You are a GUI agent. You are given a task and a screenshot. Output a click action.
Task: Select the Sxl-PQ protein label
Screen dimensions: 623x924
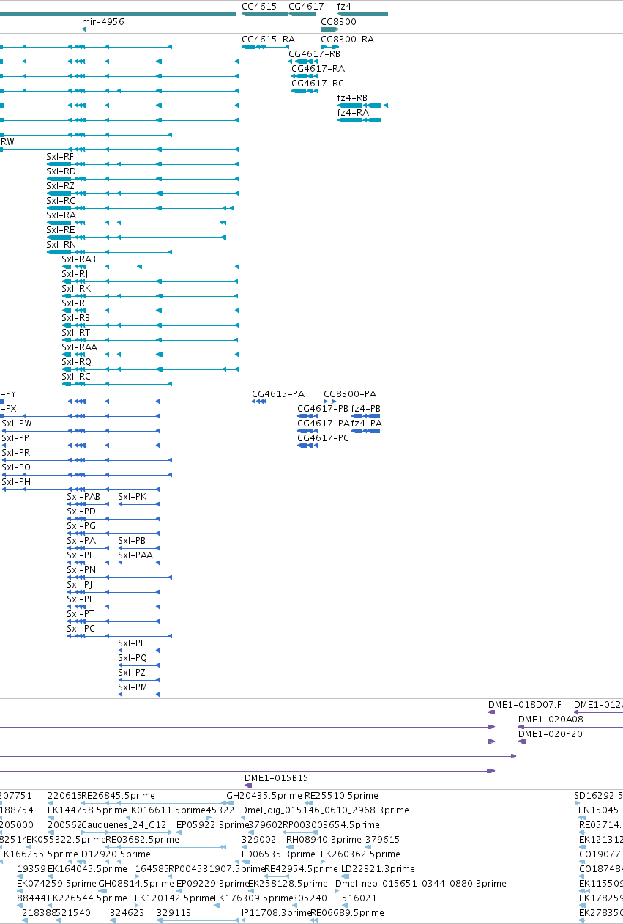[133, 658]
